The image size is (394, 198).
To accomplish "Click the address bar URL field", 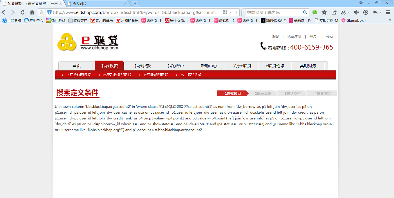I will [136, 12].
